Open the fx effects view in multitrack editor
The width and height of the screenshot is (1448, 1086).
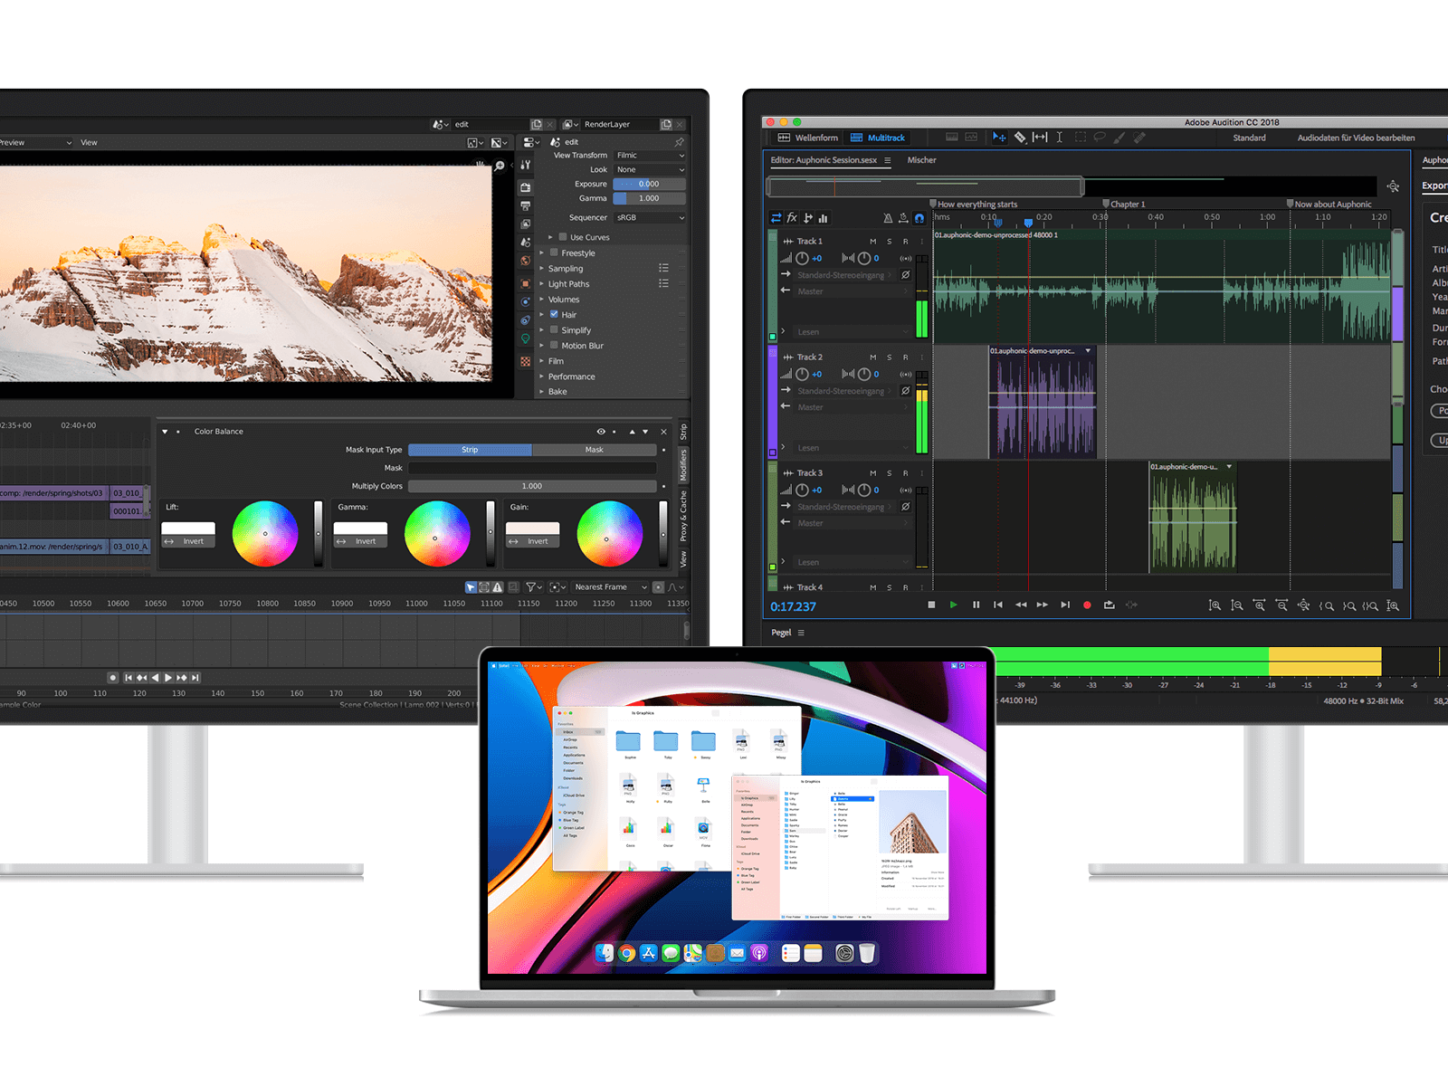792,218
